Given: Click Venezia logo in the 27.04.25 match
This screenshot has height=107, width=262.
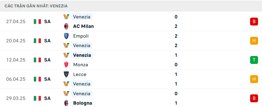Looking at the screenshot, I should tap(66, 17).
